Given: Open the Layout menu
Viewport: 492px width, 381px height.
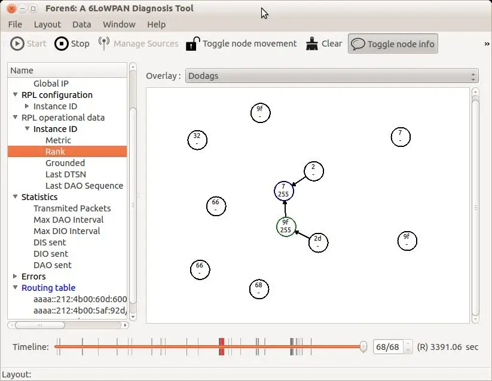Looking at the screenshot, I should [47, 24].
